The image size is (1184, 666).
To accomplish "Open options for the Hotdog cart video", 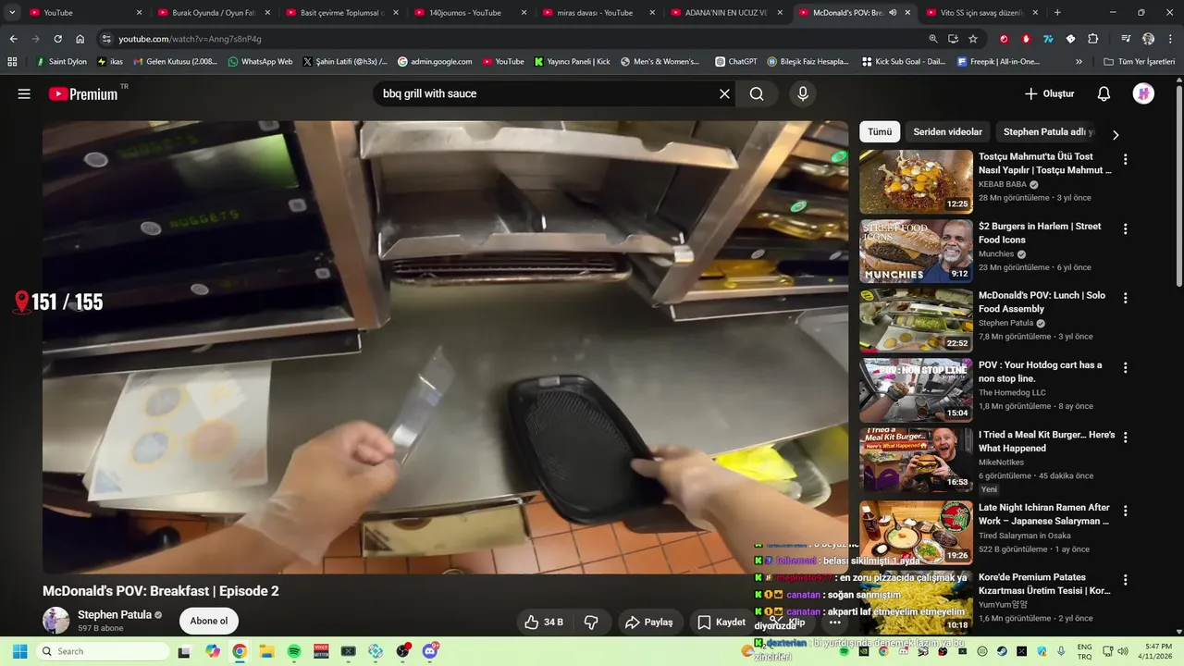I will 1125,367.
